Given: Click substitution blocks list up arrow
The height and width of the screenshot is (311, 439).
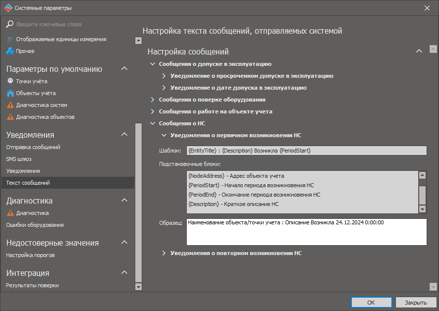Looking at the screenshot, I should (422, 175).
